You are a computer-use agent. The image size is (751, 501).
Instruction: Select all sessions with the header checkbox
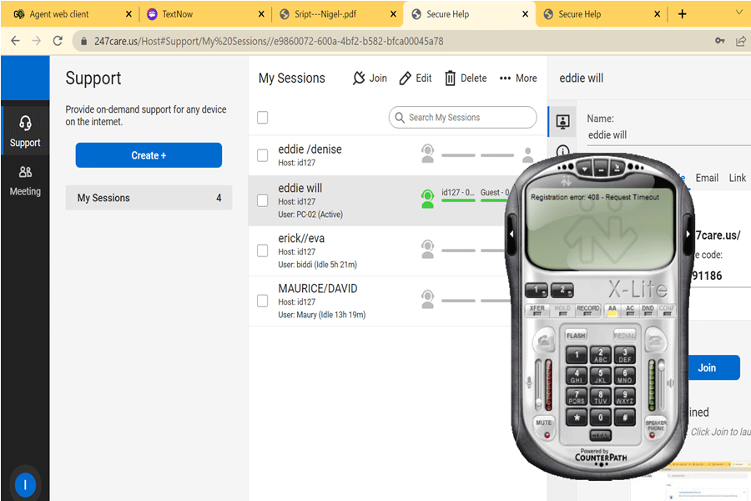263,118
